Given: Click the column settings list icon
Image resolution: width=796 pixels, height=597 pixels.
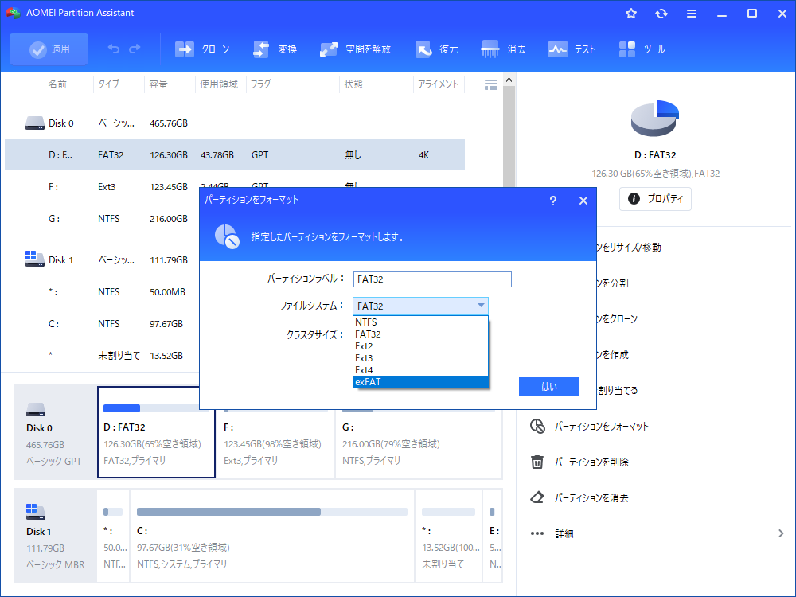Looking at the screenshot, I should [491, 85].
